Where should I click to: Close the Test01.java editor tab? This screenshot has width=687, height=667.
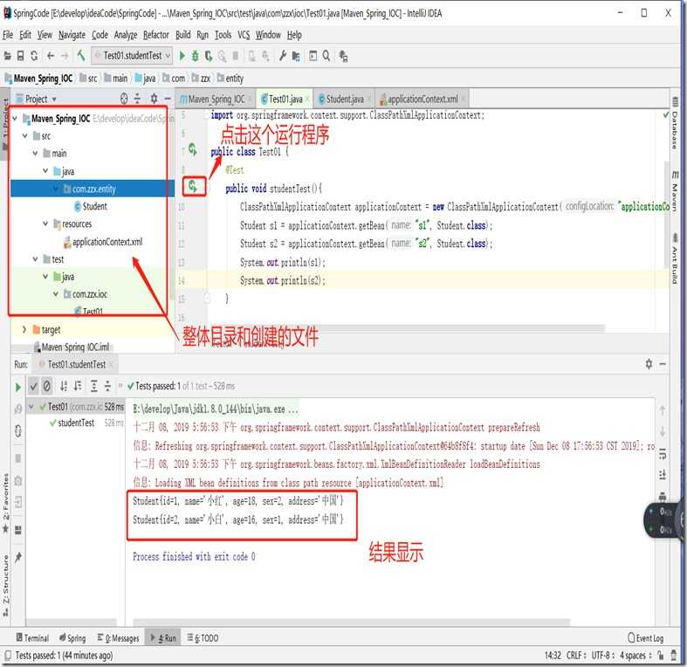(x=307, y=100)
